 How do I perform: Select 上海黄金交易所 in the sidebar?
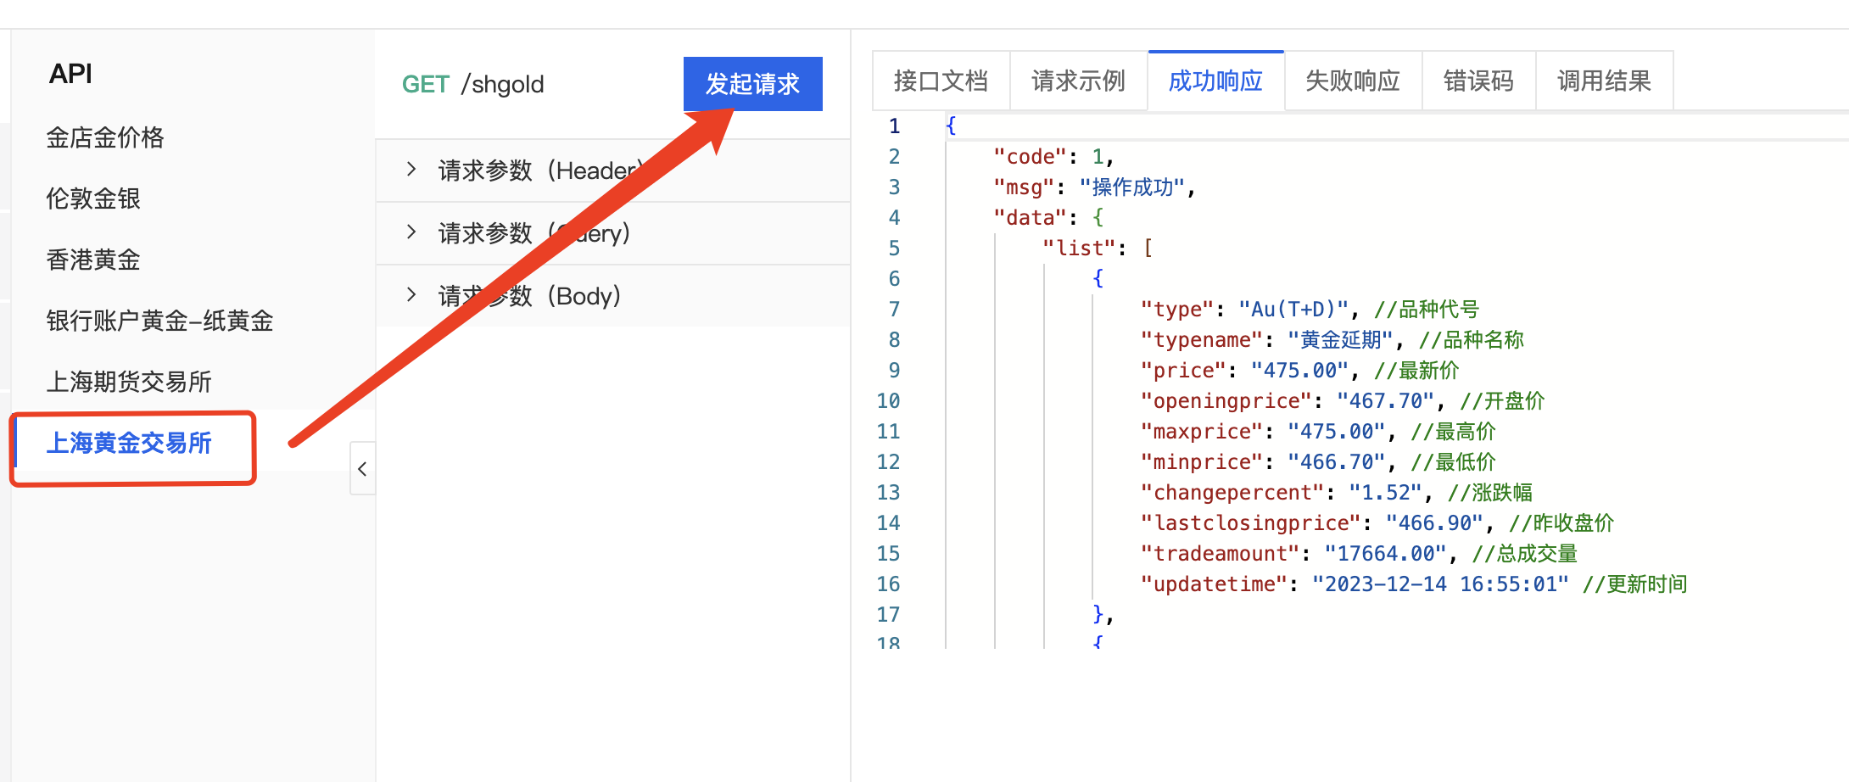click(x=129, y=443)
